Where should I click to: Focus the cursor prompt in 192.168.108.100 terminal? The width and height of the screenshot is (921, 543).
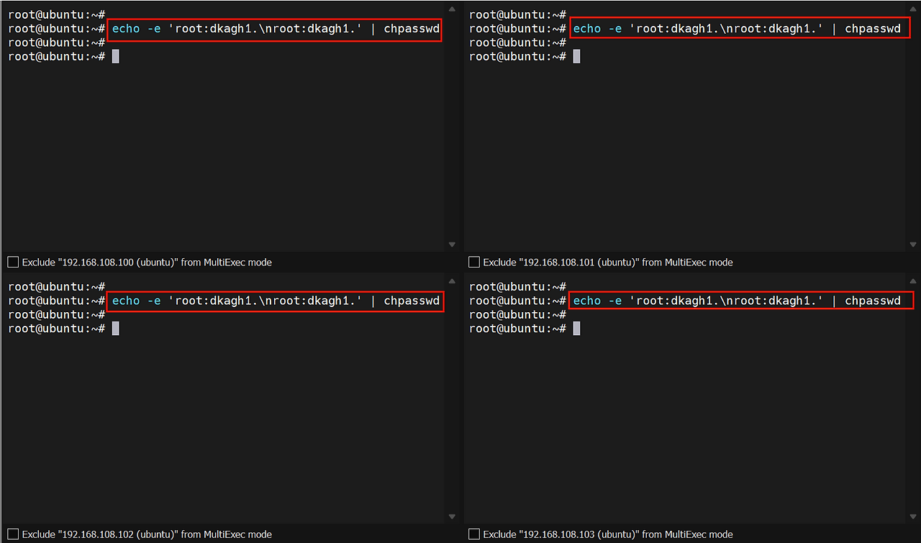pyautogui.click(x=115, y=57)
